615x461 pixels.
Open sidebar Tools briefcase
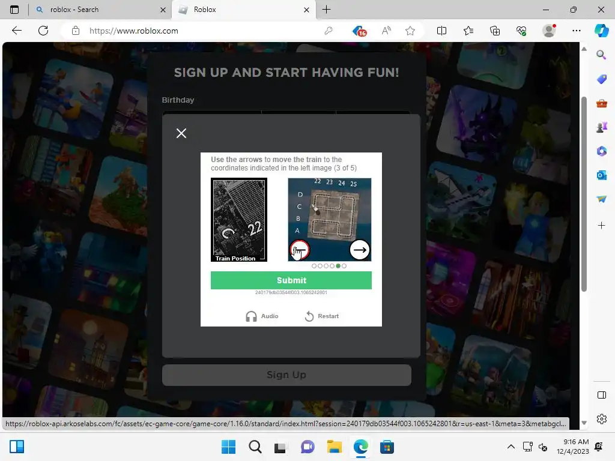[601, 103]
